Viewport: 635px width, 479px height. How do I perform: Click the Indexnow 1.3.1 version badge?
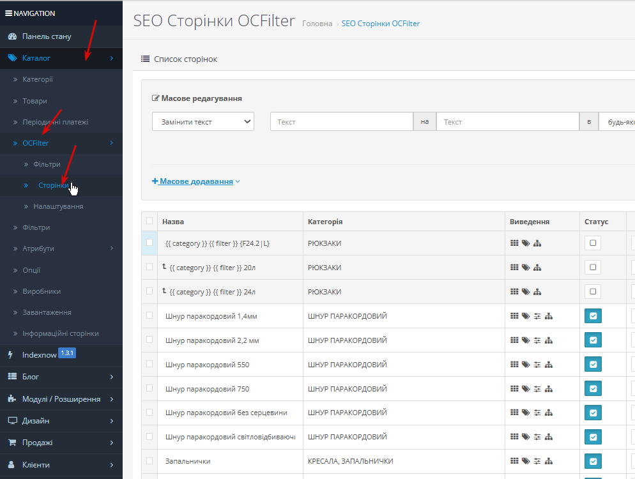[67, 353]
